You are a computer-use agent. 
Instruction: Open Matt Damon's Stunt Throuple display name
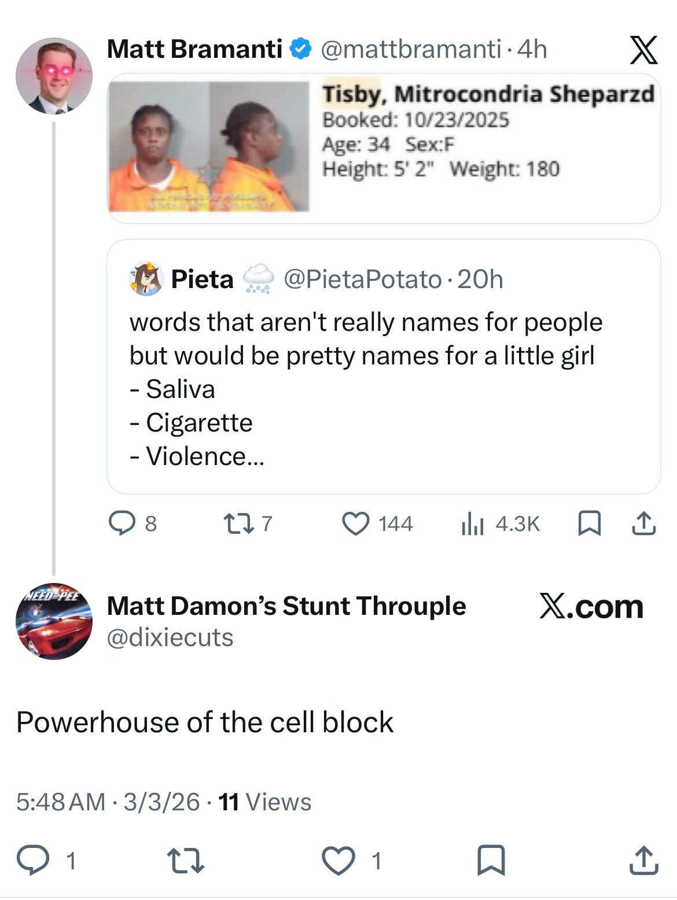point(286,606)
